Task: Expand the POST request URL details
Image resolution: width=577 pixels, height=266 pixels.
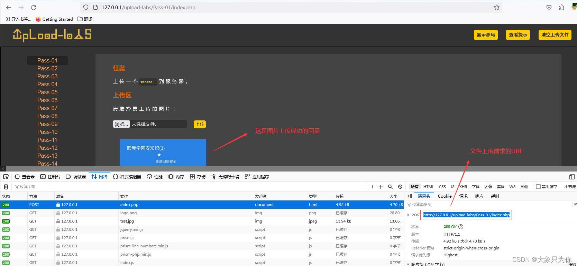Action: (409, 215)
